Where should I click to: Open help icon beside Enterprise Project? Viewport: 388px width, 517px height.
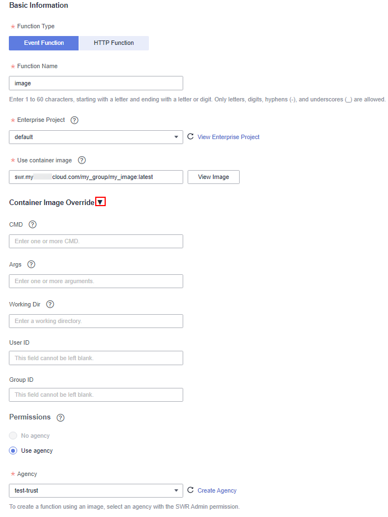(x=74, y=120)
